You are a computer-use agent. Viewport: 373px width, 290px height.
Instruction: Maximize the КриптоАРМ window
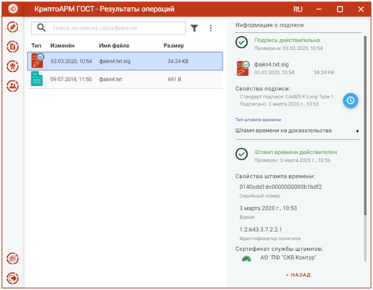[340, 9]
